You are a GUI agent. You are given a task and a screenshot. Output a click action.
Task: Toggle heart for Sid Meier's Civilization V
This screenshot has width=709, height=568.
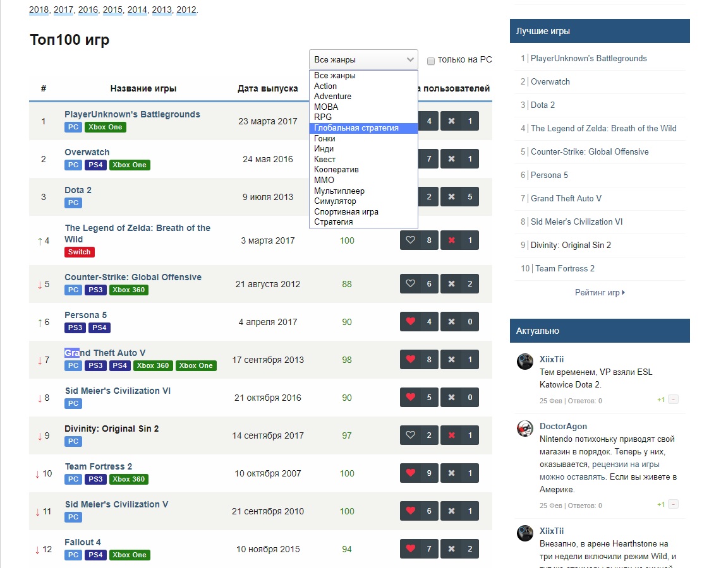coord(410,511)
